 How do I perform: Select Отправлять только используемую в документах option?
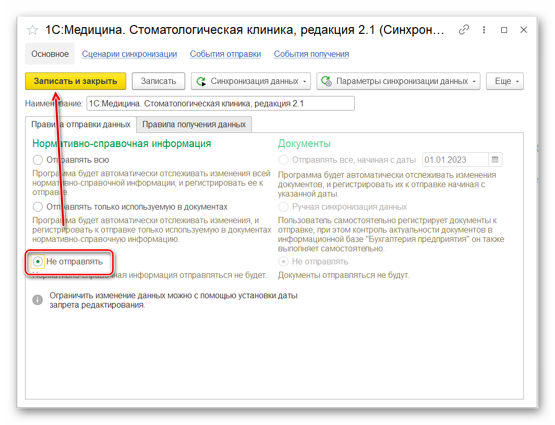(130, 207)
